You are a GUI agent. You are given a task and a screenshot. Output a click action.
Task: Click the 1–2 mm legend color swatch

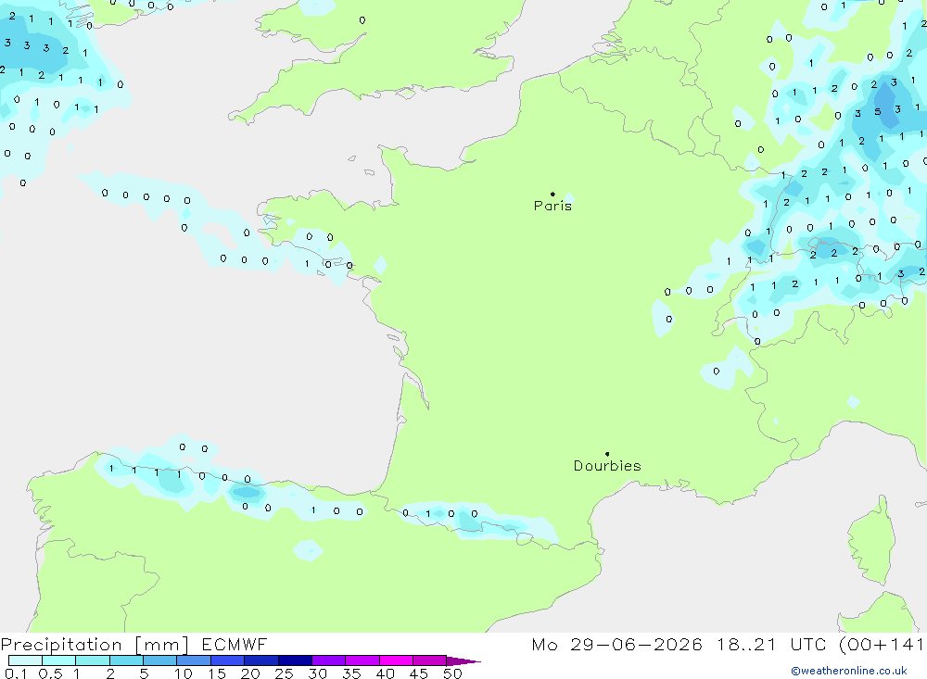[x=93, y=660]
